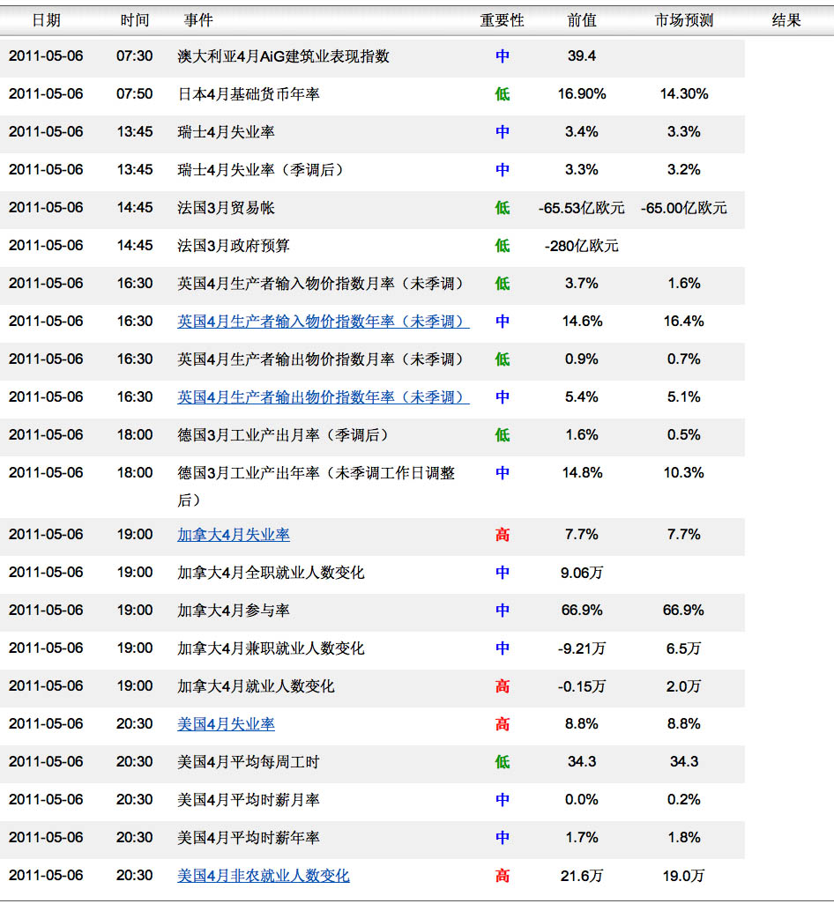Select event 法国3月政府预算

pos(234,246)
